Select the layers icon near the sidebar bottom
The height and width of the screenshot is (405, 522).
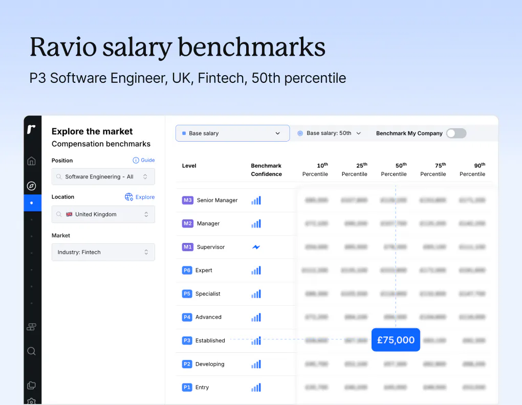32,385
